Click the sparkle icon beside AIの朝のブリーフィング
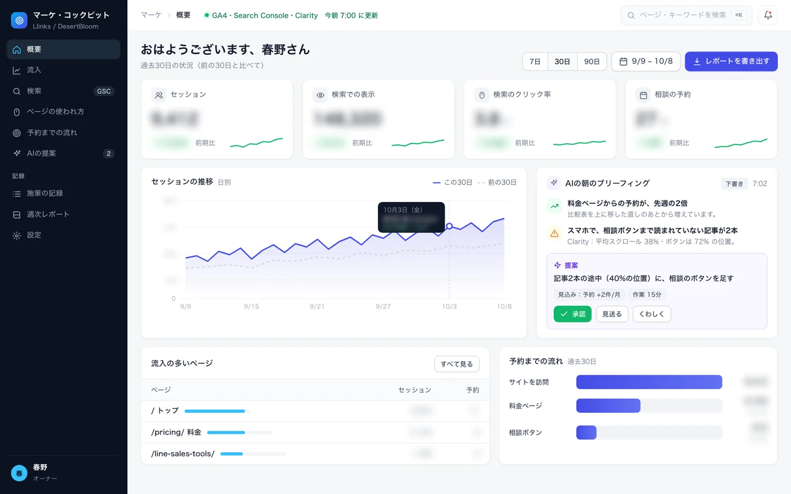791x494 pixels. (554, 183)
